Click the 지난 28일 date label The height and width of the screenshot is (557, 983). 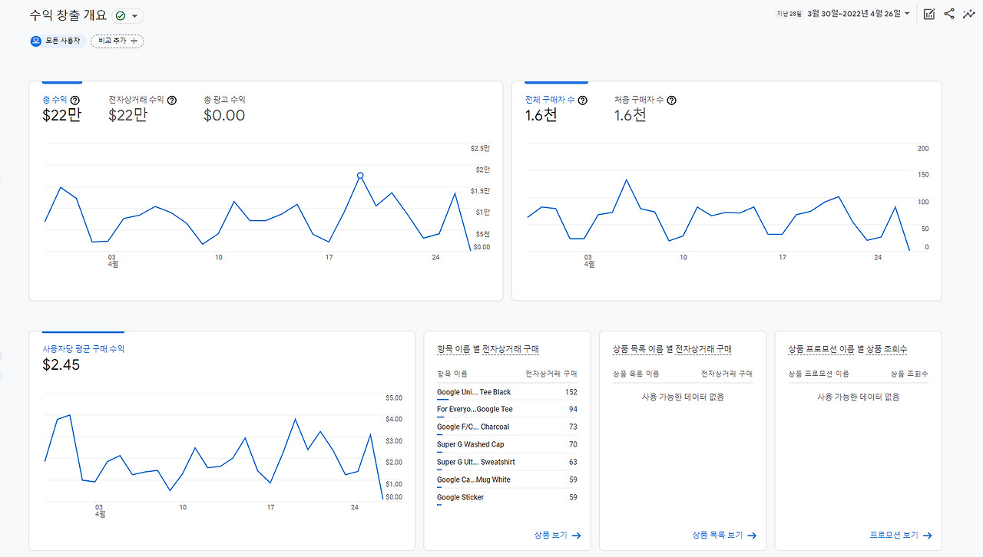789,14
